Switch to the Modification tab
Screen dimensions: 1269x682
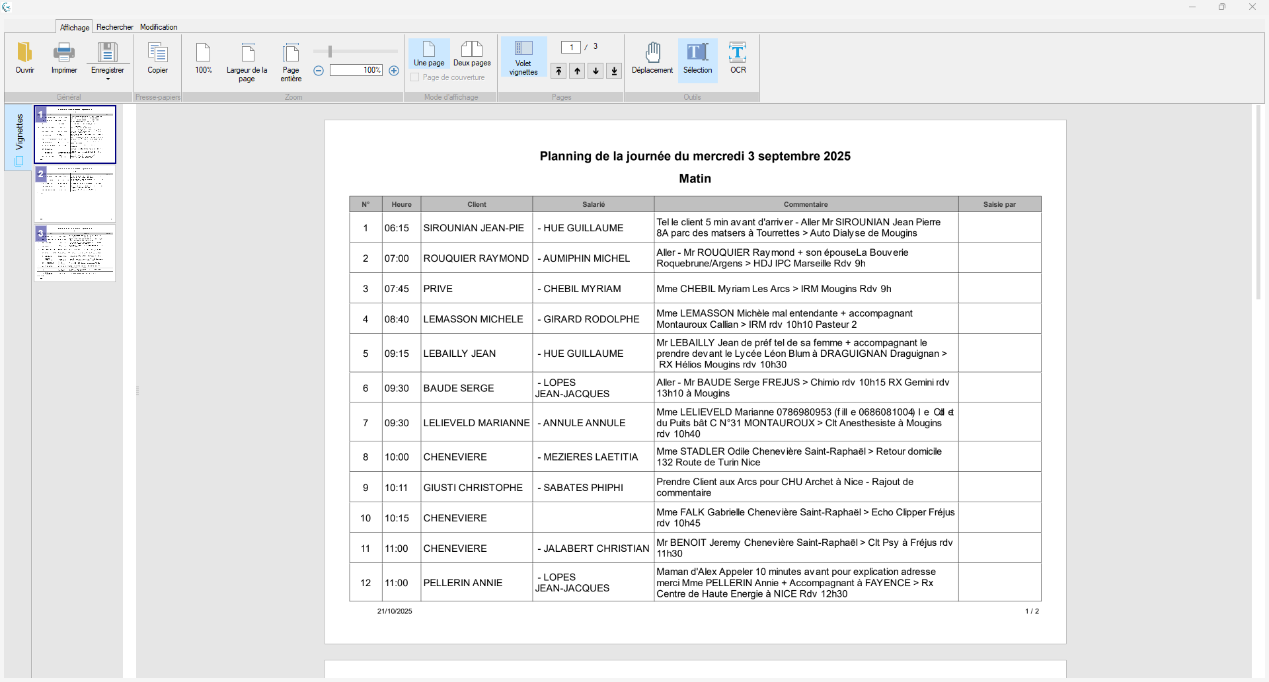coord(159,27)
